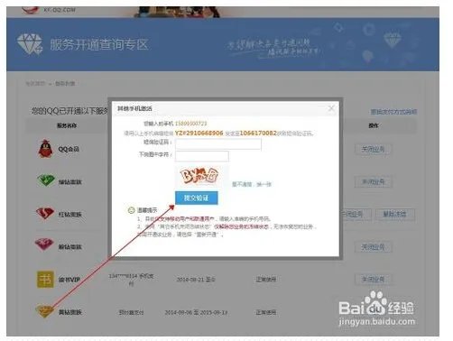Click the 粉钻贵族 service name text

point(70,247)
